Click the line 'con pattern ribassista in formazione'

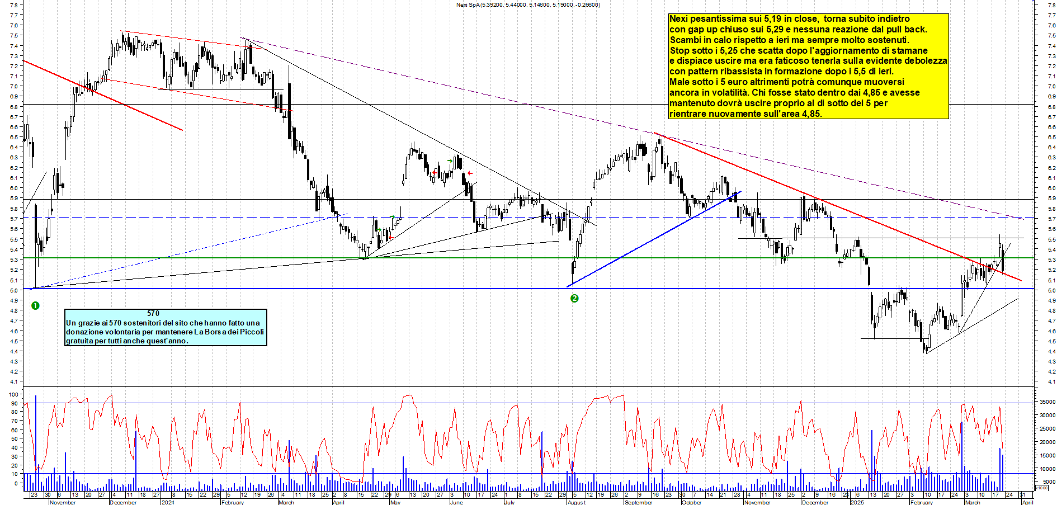(x=781, y=71)
